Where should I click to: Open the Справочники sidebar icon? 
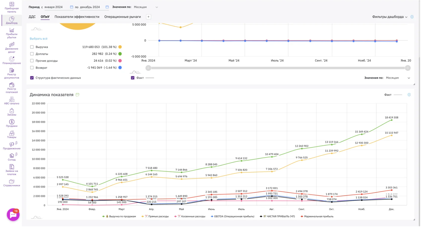[12, 183]
